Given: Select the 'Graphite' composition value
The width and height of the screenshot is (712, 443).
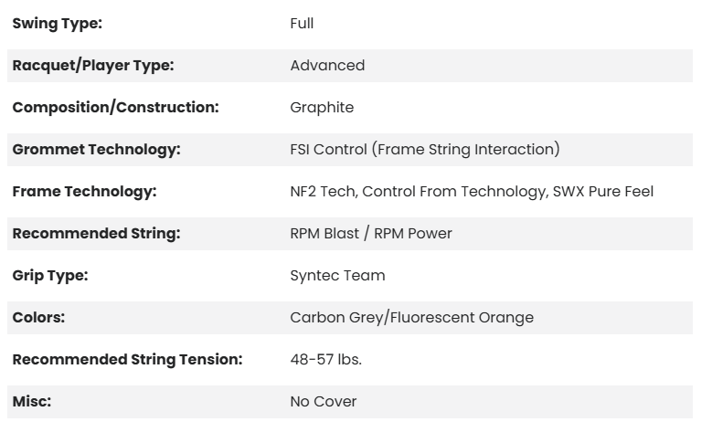Looking at the screenshot, I should 322,108.
